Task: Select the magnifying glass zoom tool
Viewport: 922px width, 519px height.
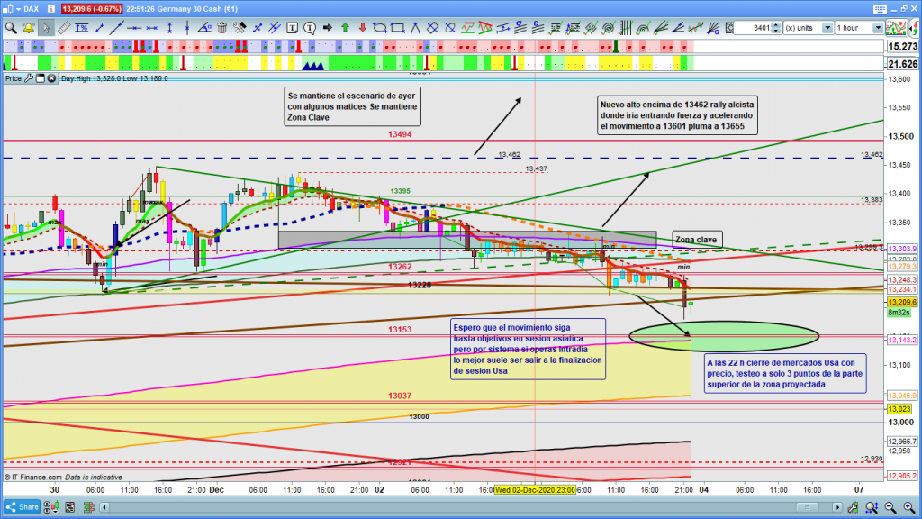Action: [x=10, y=28]
